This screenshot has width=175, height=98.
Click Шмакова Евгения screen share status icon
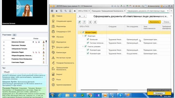point(39,42)
